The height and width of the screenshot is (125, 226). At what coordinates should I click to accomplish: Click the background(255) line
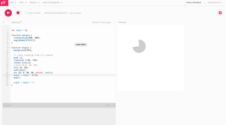click(23, 50)
